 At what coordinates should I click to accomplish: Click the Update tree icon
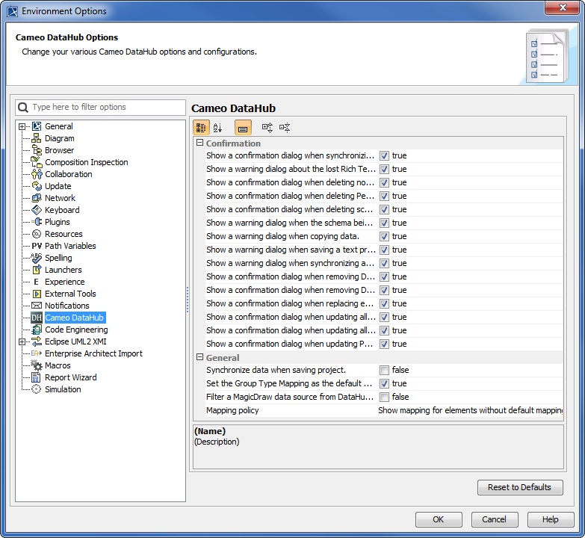point(36,186)
